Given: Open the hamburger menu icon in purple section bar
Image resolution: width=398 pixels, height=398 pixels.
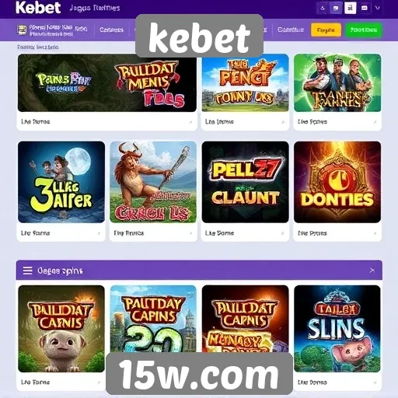Looking at the screenshot, I should point(28,271).
